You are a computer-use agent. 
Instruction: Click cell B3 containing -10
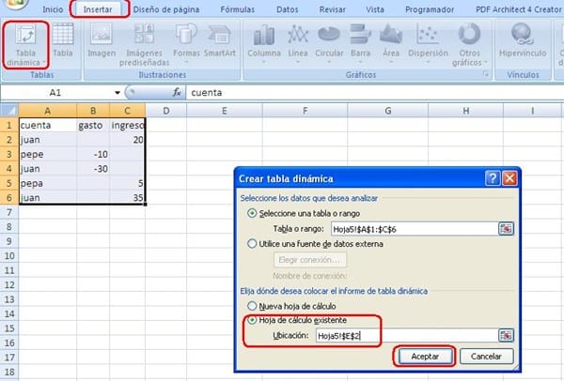tap(93, 154)
